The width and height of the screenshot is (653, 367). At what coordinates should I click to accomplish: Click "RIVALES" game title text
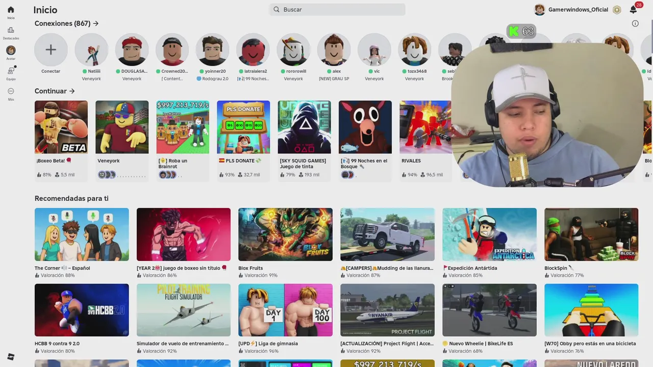click(411, 161)
